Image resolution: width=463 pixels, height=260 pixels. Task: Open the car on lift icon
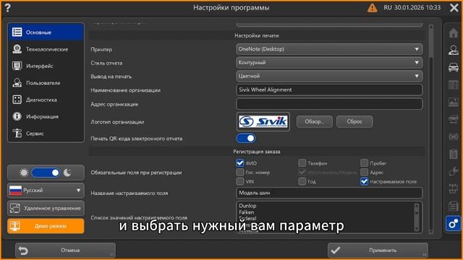(454, 119)
